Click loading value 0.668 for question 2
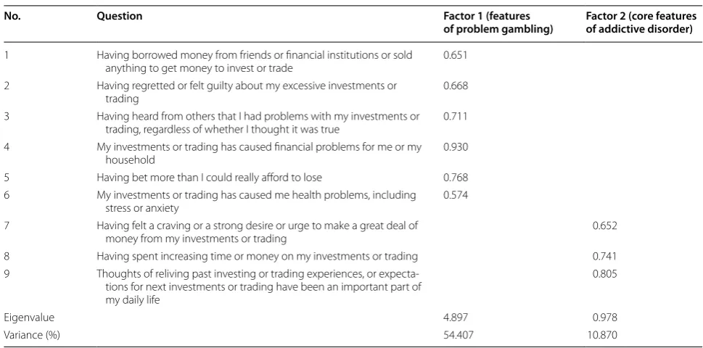Viewport: 703px width, 348px height. [x=456, y=86]
